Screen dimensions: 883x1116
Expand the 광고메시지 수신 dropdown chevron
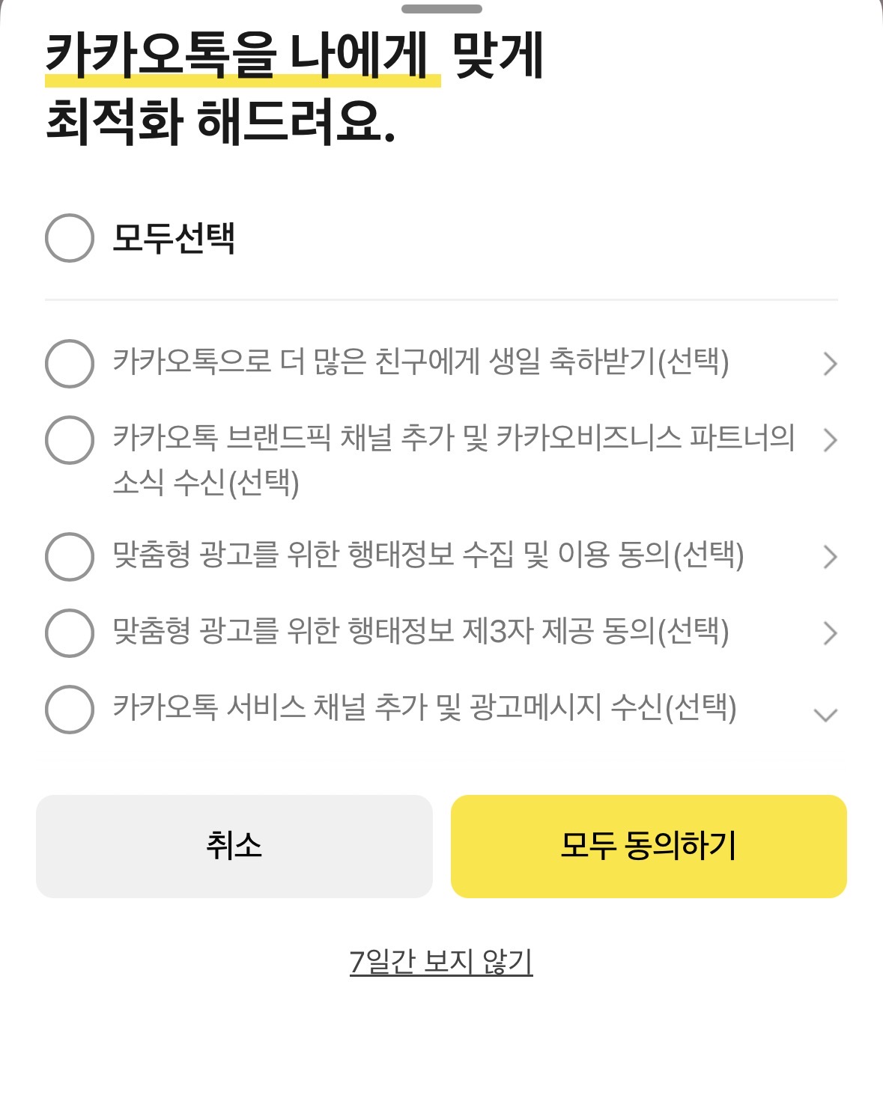click(825, 715)
